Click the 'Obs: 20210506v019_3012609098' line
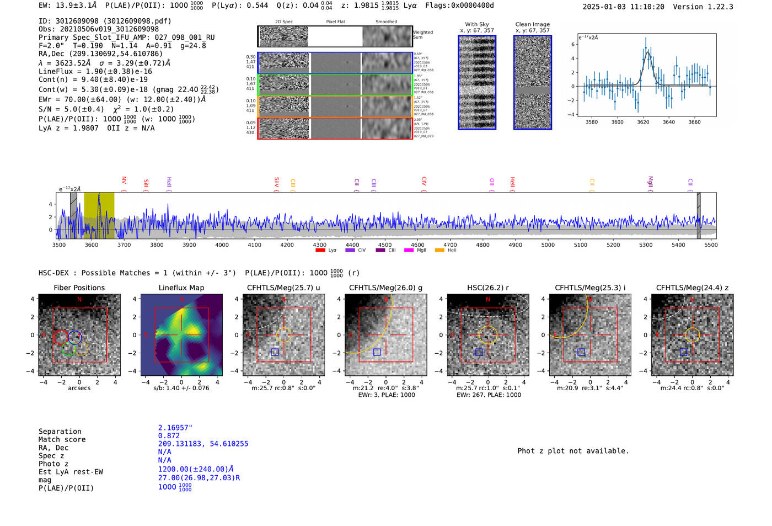Viewport: 772px width, 526px height. 99,29
